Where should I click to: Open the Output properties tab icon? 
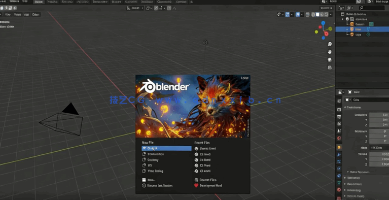pos(339,117)
